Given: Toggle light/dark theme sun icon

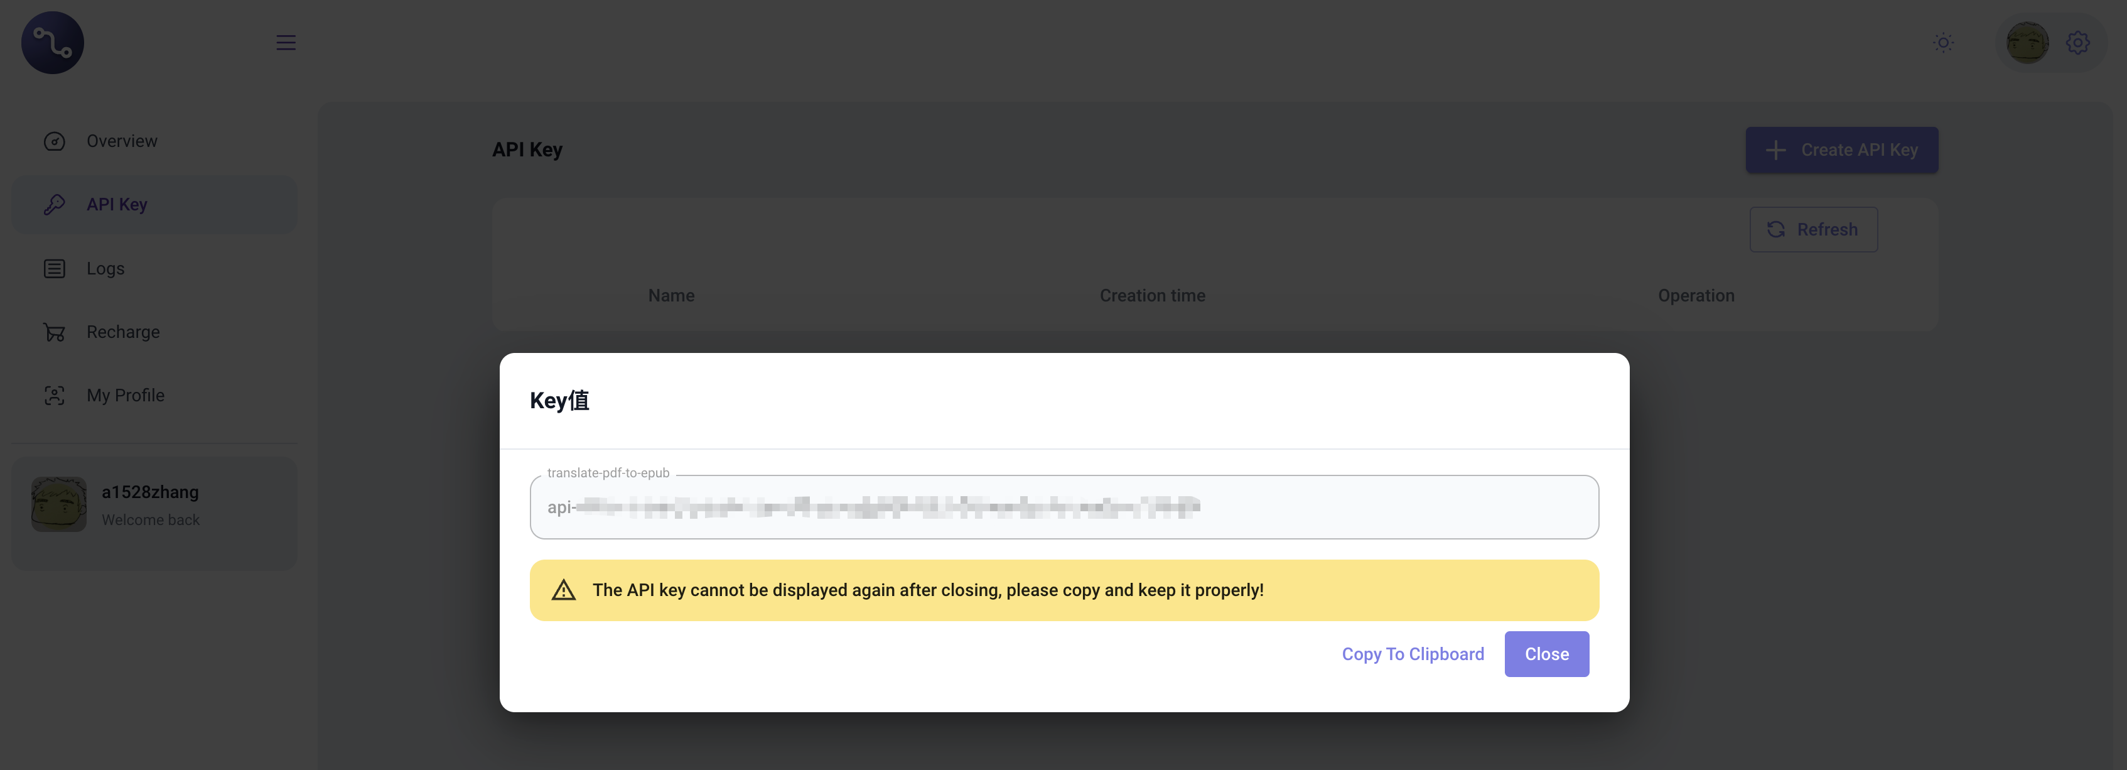Looking at the screenshot, I should coord(1943,43).
